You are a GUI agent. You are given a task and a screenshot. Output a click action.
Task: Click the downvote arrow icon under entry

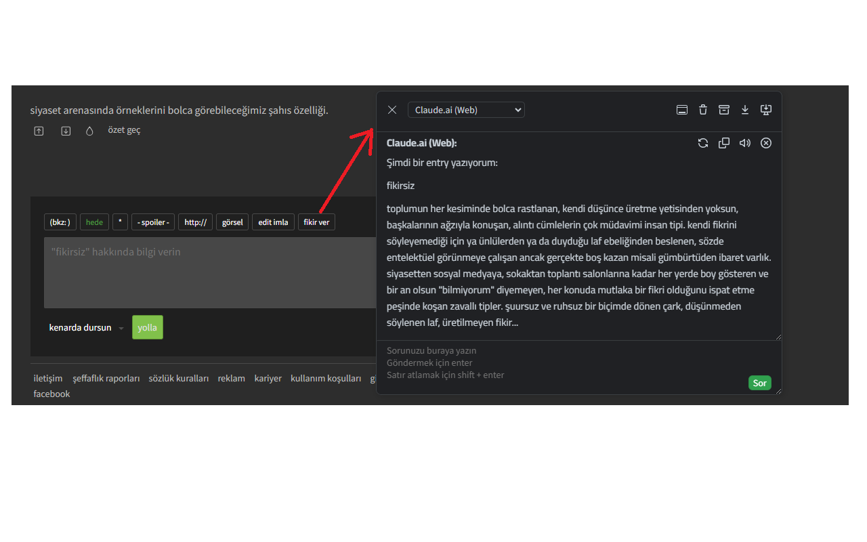tap(66, 131)
